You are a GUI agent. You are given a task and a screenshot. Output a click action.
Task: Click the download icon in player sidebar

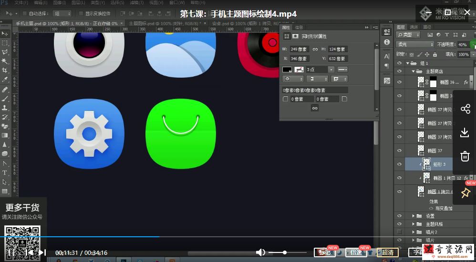(465, 132)
